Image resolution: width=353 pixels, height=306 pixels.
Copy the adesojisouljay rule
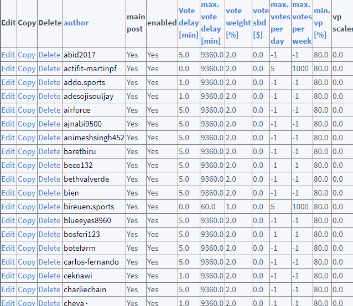coord(27,96)
